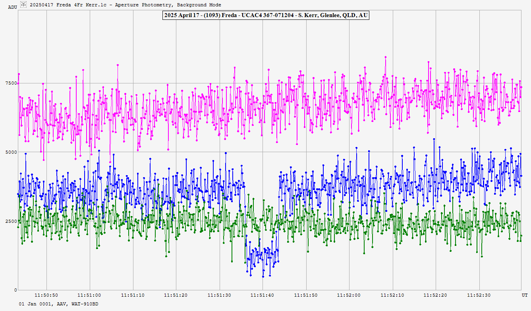Click the light curve file icon before the filename

23,4
